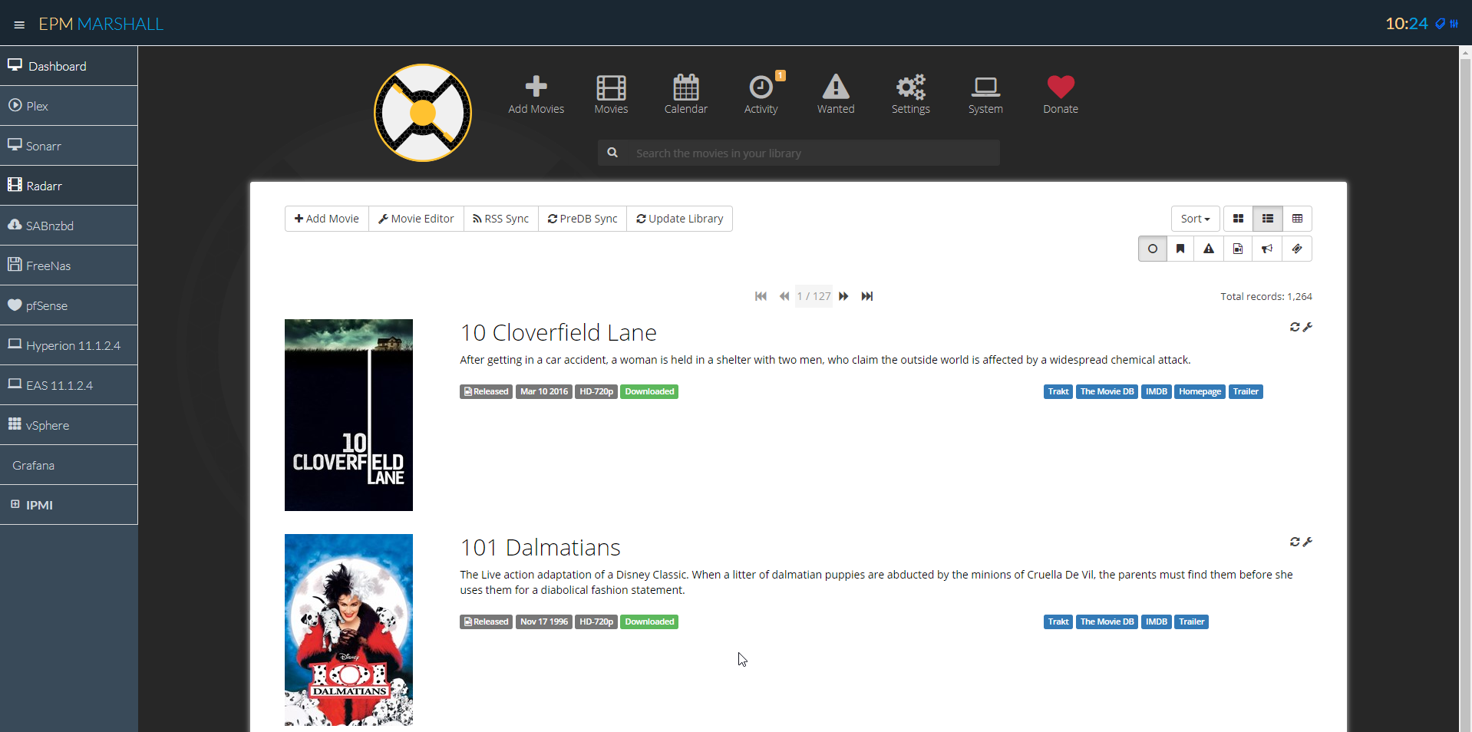Go to next page of movies
Viewport: 1472px width, 732px height.
click(x=843, y=296)
